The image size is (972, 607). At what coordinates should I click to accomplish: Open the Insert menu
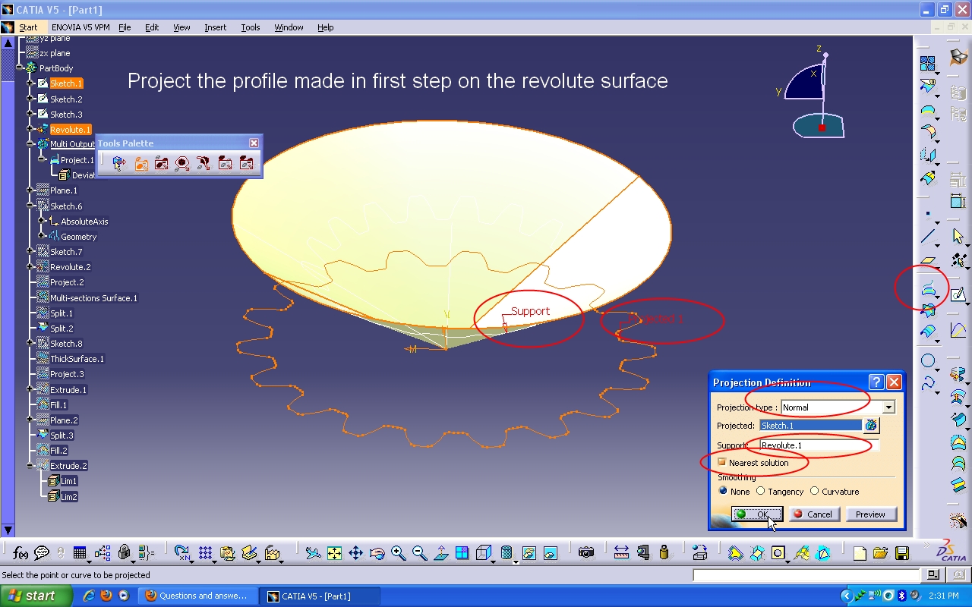pos(215,27)
